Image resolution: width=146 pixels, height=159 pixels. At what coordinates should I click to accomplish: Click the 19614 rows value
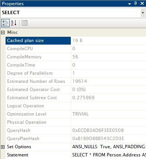(x=80, y=81)
